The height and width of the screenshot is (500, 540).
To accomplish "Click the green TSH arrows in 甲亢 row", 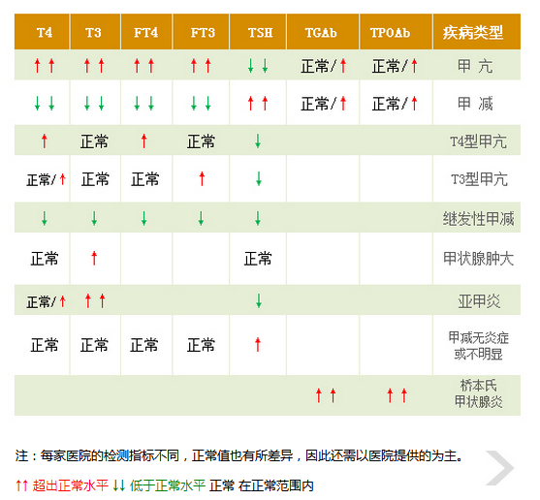I will (258, 65).
